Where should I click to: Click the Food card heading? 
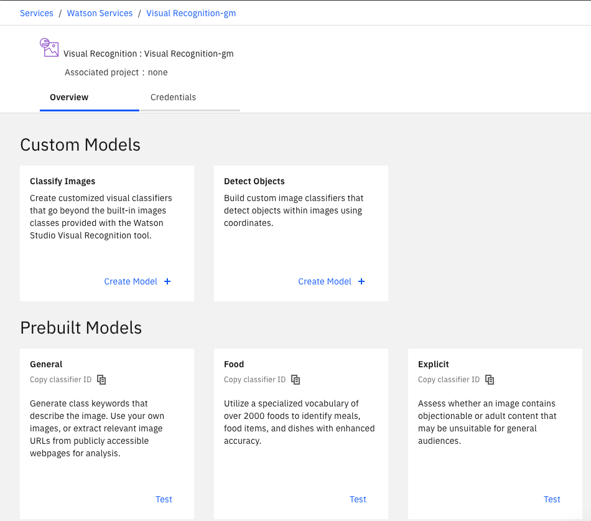click(234, 364)
